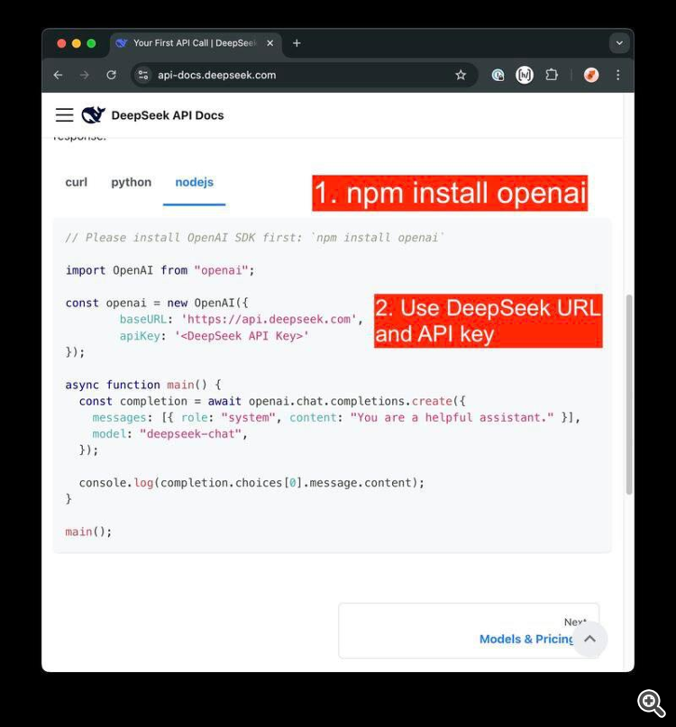Click the browser forward arrow
The height and width of the screenshot is (727, 676).
[x=84, y=75]
